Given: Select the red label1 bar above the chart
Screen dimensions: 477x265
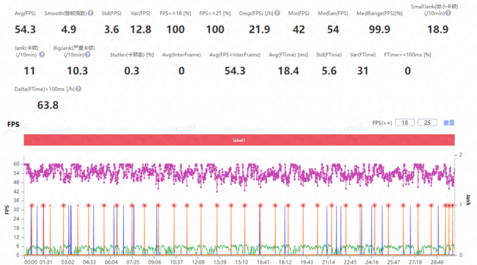Looking at the screenshot, I should point(239,140).
